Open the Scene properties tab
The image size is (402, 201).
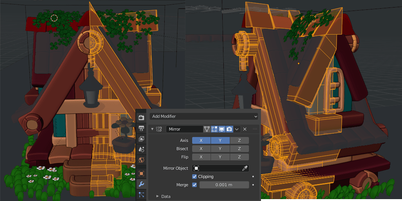(x=141, y=149)
